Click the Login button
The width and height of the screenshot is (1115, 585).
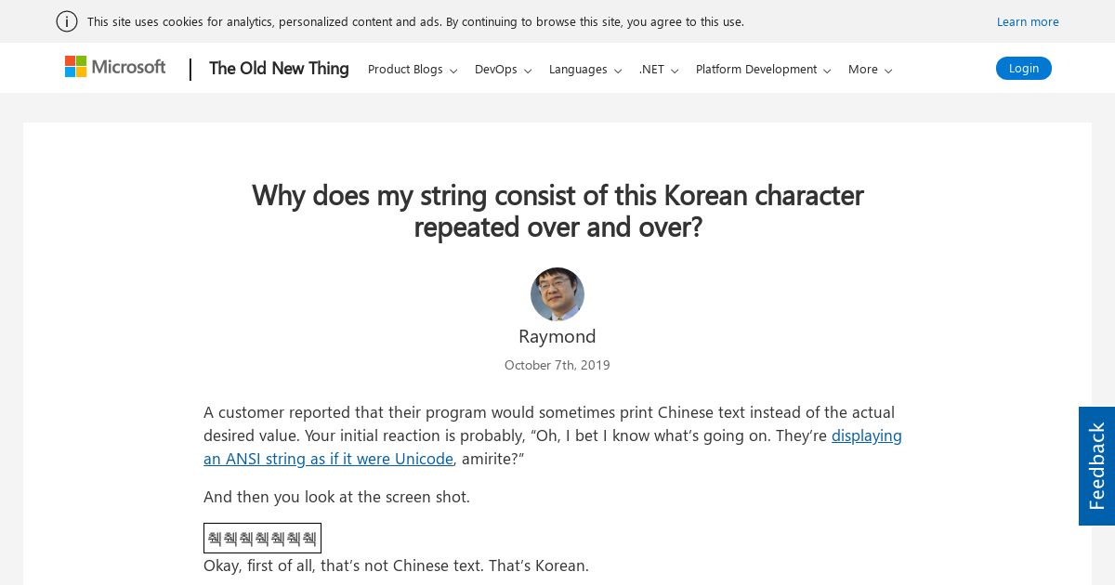pos(1024,68)
